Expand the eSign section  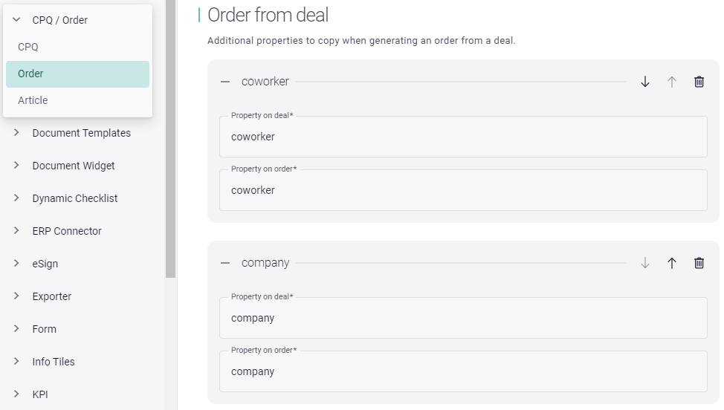pyautogui.click(x=16, y=264)
